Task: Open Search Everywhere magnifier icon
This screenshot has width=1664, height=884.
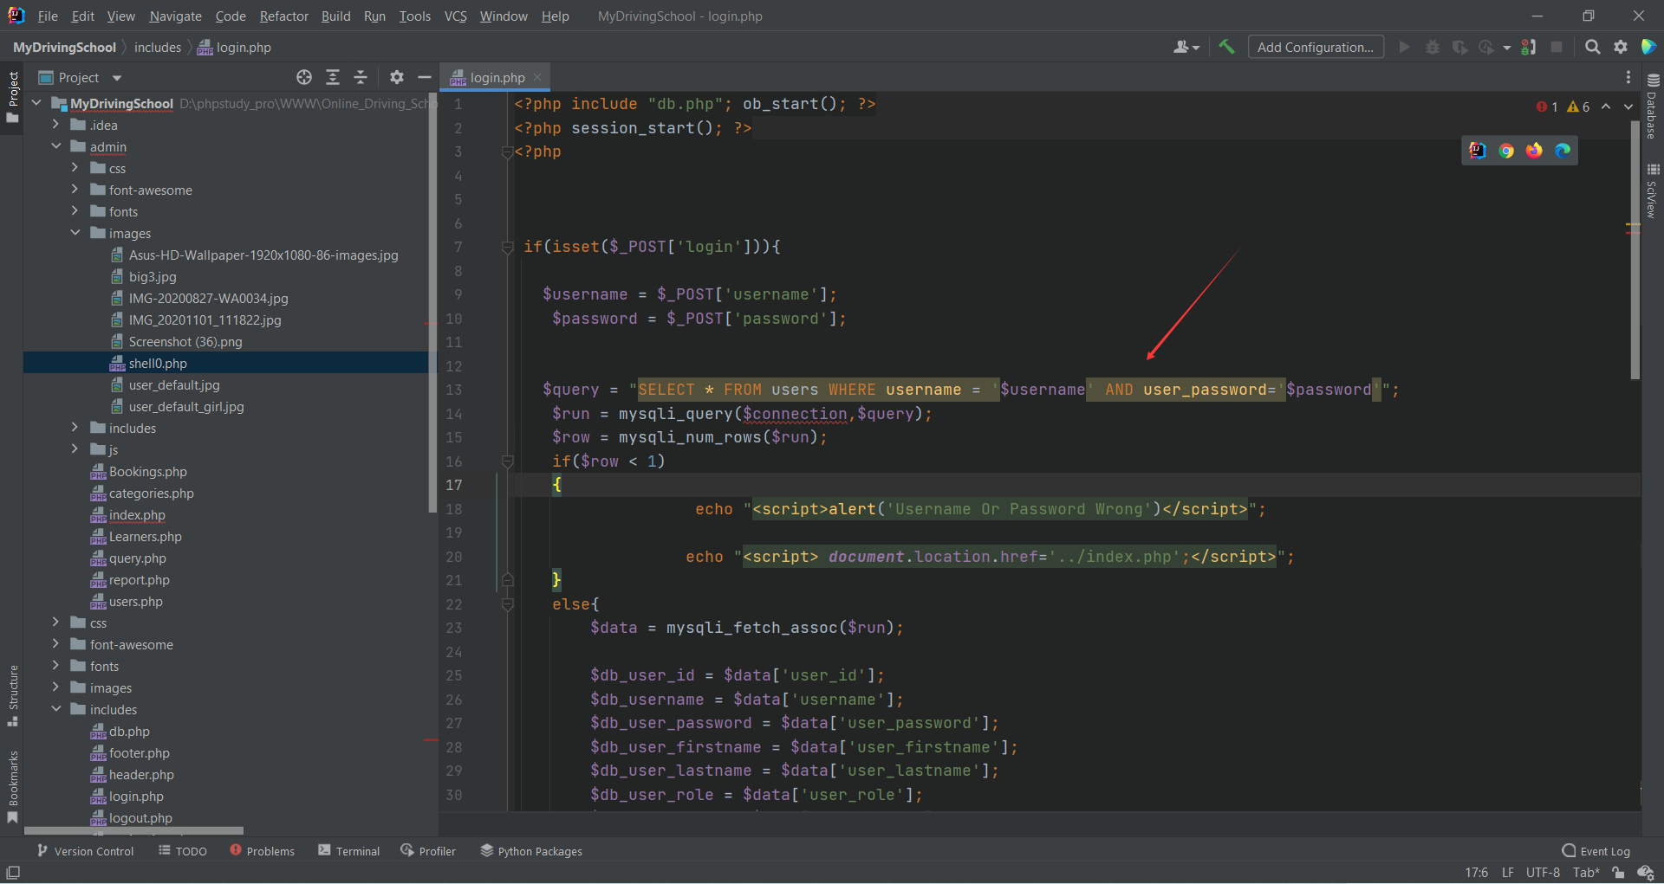Action: click(1592, 47)
